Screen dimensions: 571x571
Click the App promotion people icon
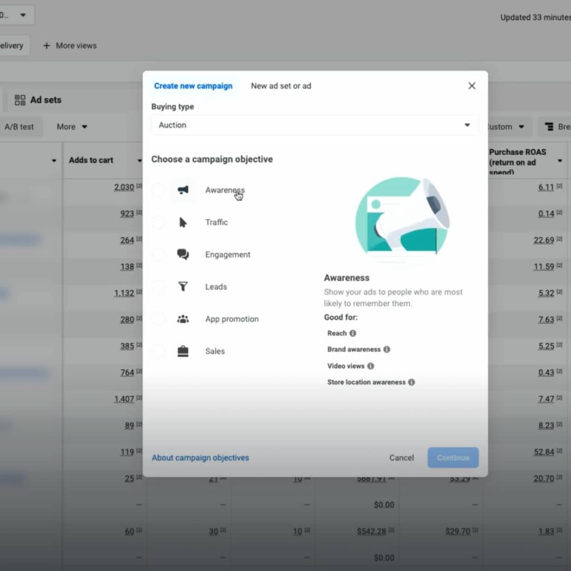(183, 319)
